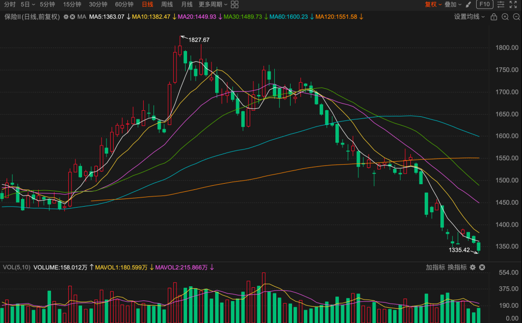Expand 更多周期 dropdown
This screenshot has height=323, width=522.
pos(212,5)
